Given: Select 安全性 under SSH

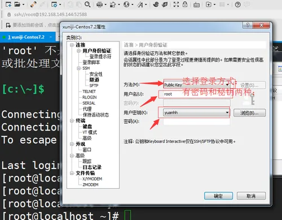Looking at the screenshot, I should click(x=96, y=74).
